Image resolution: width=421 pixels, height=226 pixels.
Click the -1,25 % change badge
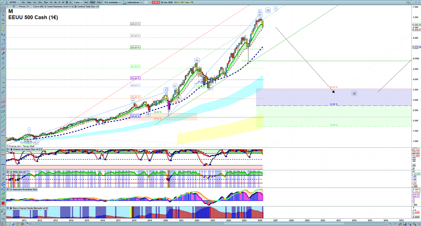(156, 2)
